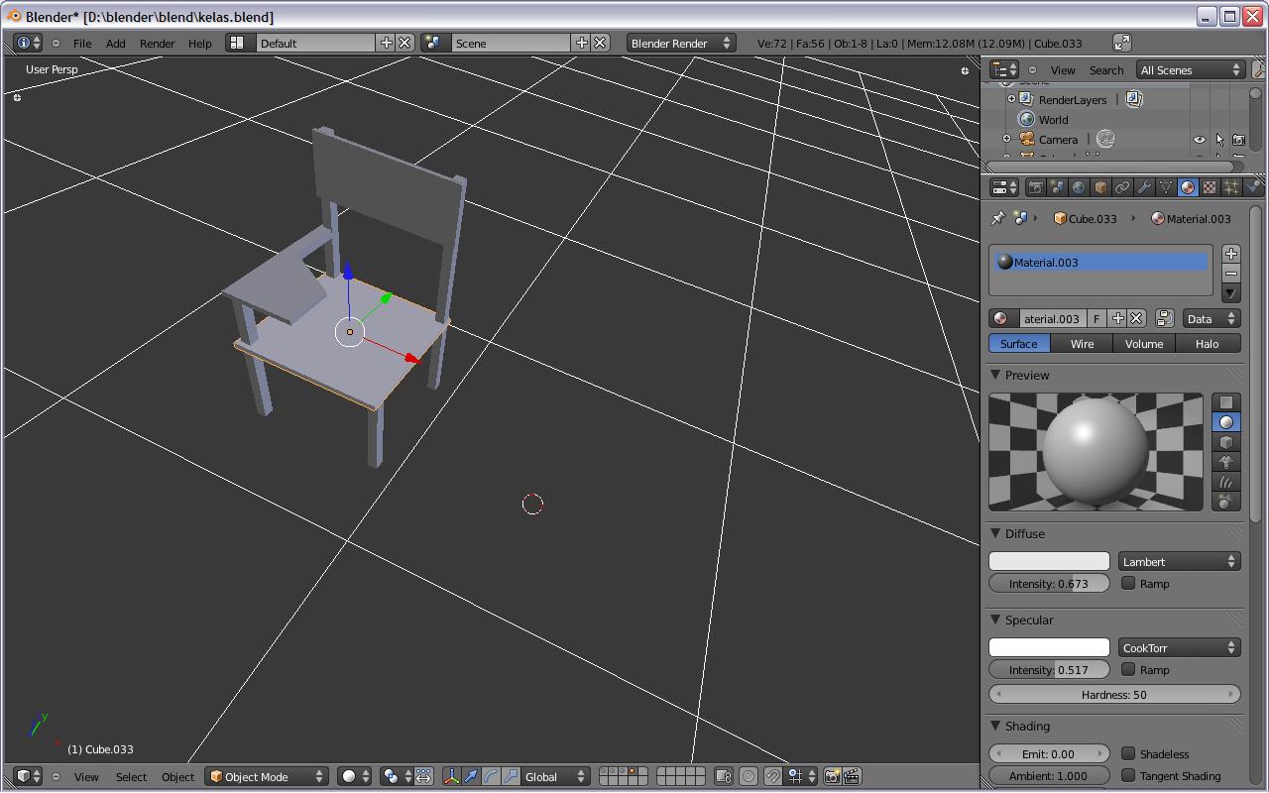Open the Help menu
Screen dimensions: 1269x793
[199, 43]
